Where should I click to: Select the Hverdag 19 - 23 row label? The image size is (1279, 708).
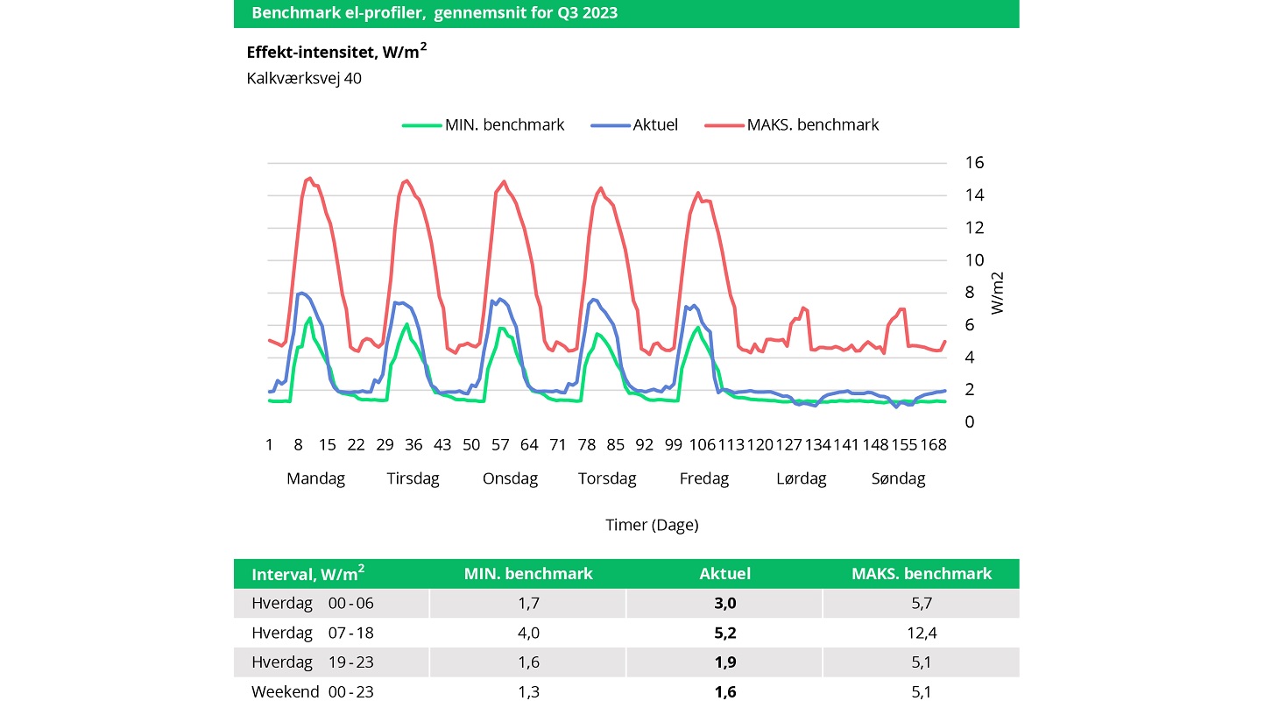coord(313,662)
